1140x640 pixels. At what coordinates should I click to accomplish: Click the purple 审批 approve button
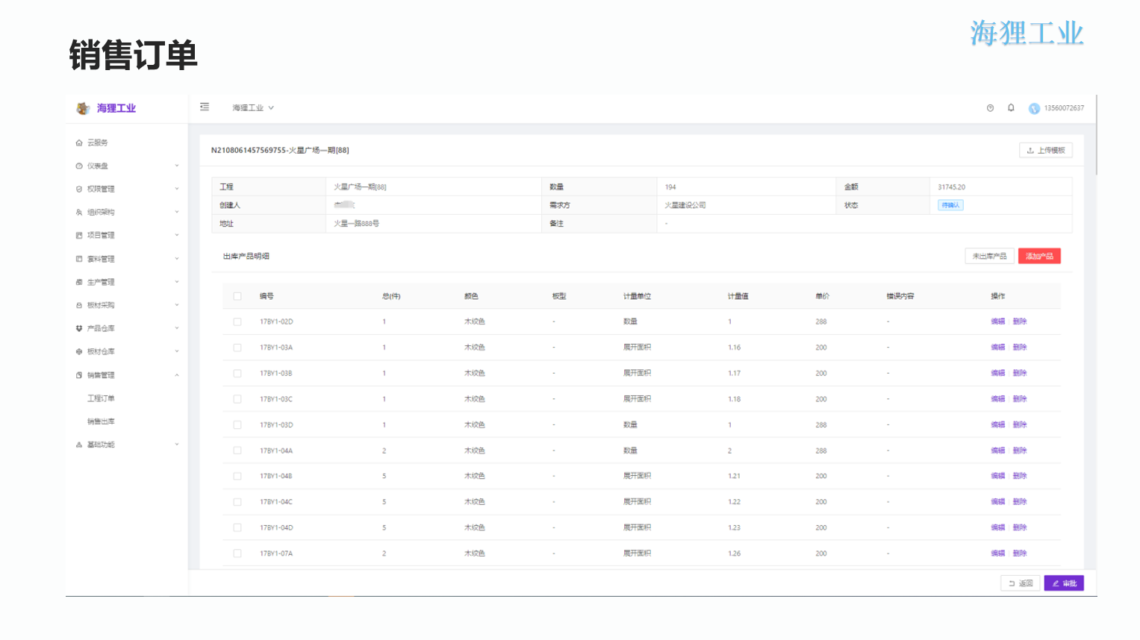[x=1064, y=583]
